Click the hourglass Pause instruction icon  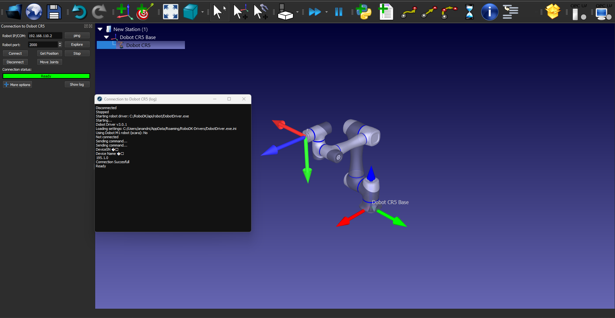click(469, 12)
